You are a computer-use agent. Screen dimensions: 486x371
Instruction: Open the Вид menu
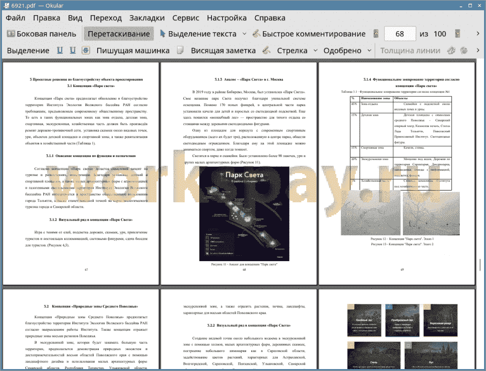click(75, 18)
